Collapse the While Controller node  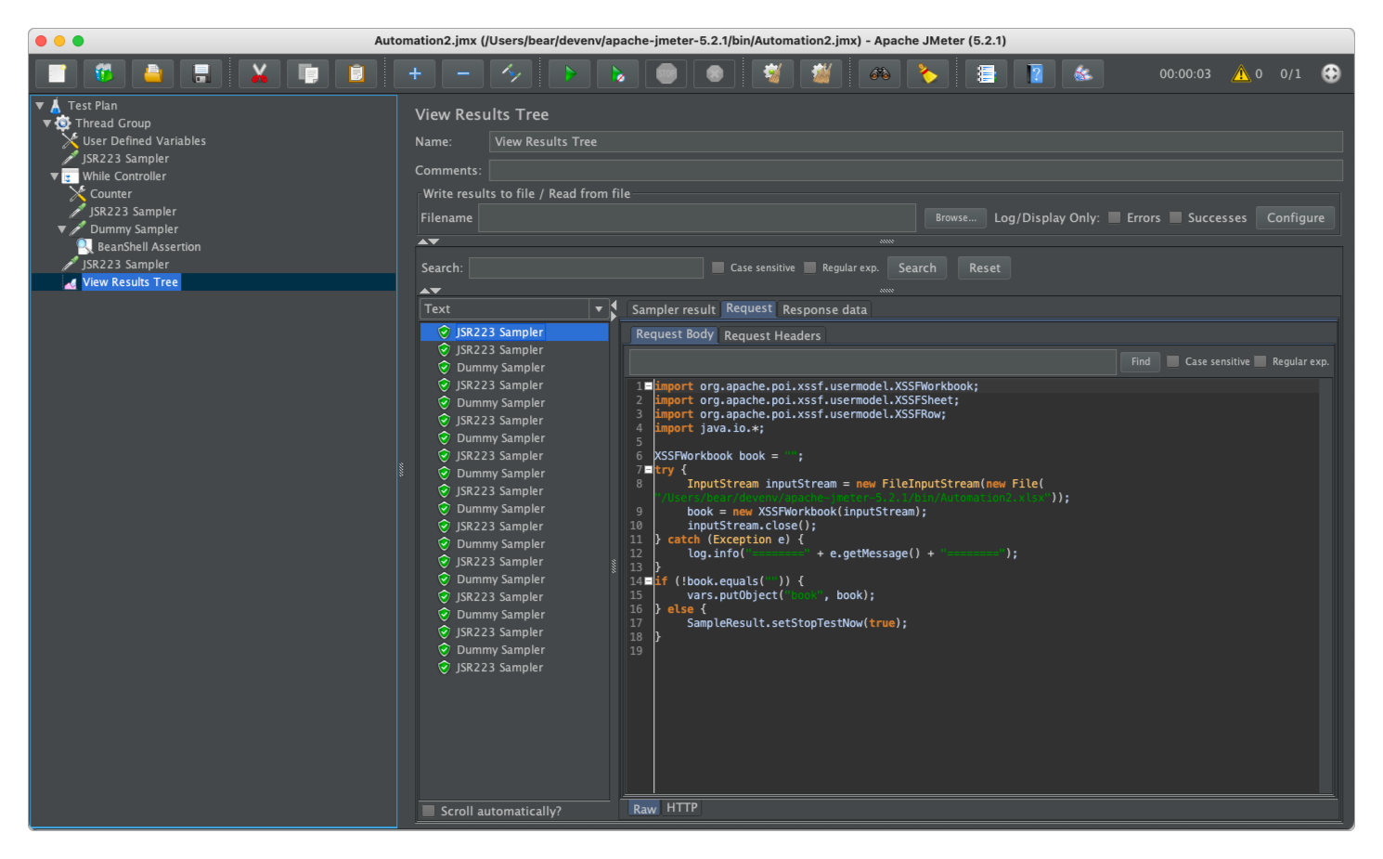pyautogui.click(x=55, y=176)
